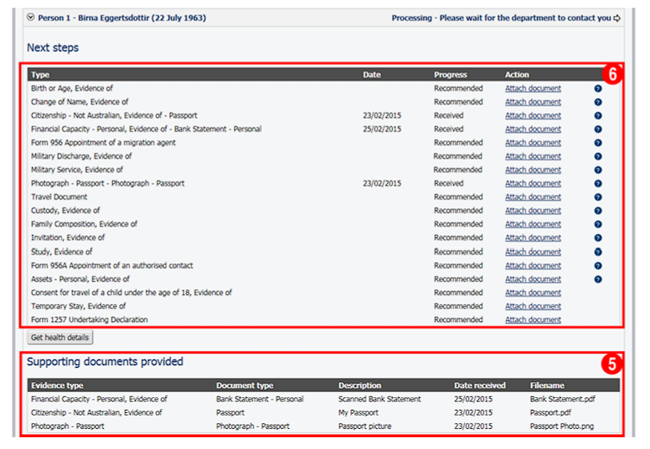This screenshot has height=449, width=650.
Task: Click Bank Statement.pdf filename
Action: click(562, 400)
